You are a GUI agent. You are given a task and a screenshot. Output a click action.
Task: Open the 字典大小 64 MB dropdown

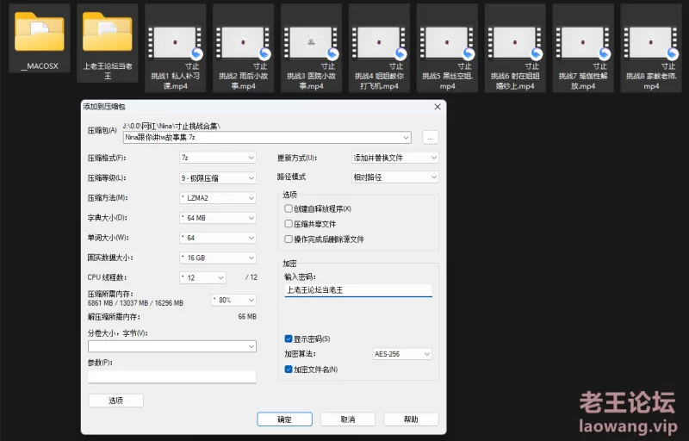click(x=218, y=218)
